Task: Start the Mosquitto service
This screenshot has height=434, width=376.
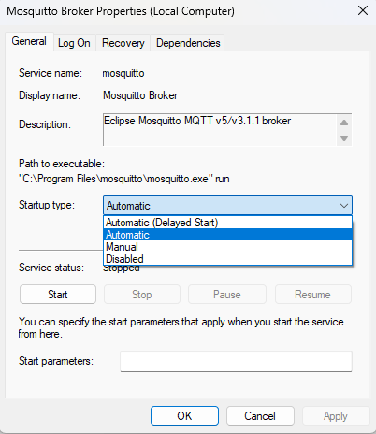Action: [58, 295]
